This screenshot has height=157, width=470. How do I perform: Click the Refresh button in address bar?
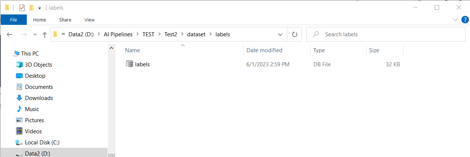tap(294, 34)
